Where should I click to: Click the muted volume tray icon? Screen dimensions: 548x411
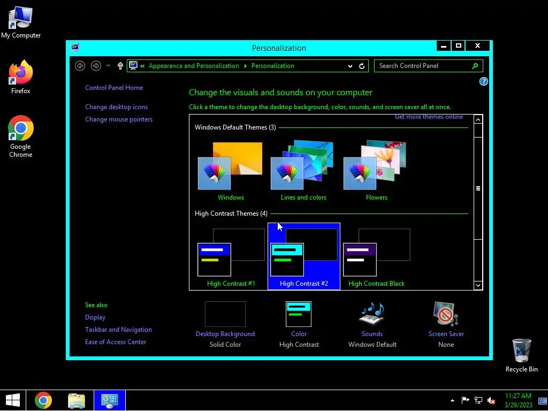click(x=491, y=400)
